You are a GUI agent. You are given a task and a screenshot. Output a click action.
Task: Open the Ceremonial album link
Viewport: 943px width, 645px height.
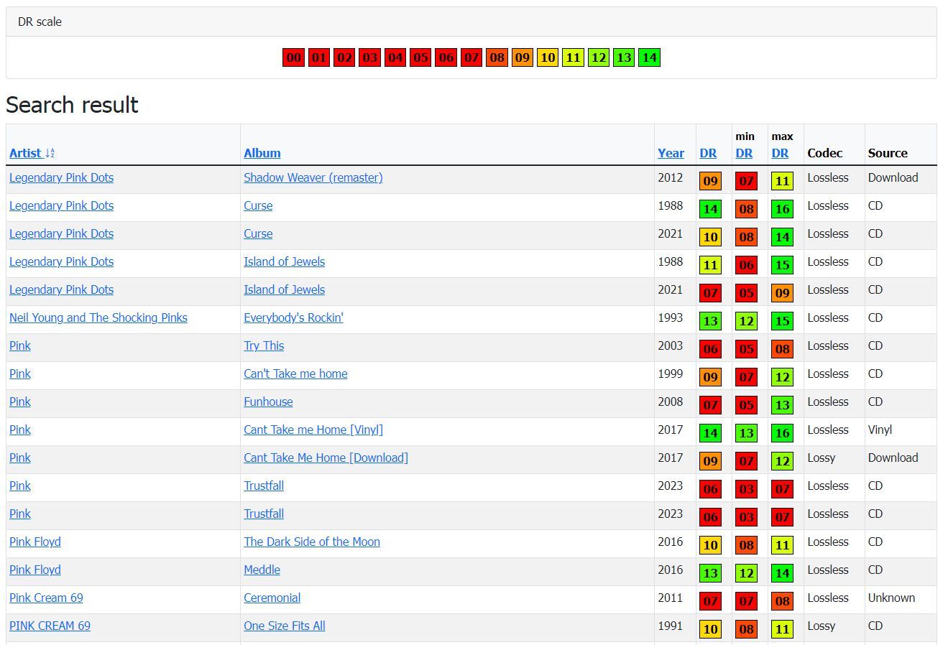[x=272, y=598]
